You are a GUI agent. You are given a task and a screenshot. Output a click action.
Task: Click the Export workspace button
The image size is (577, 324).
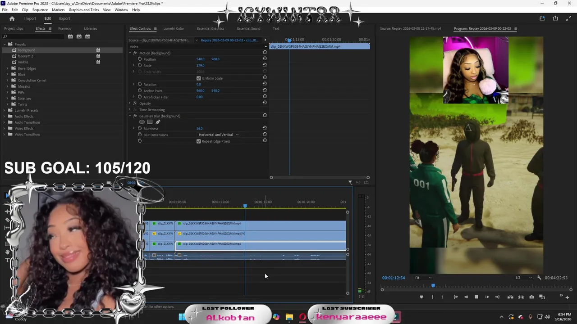tap(64, 18)
